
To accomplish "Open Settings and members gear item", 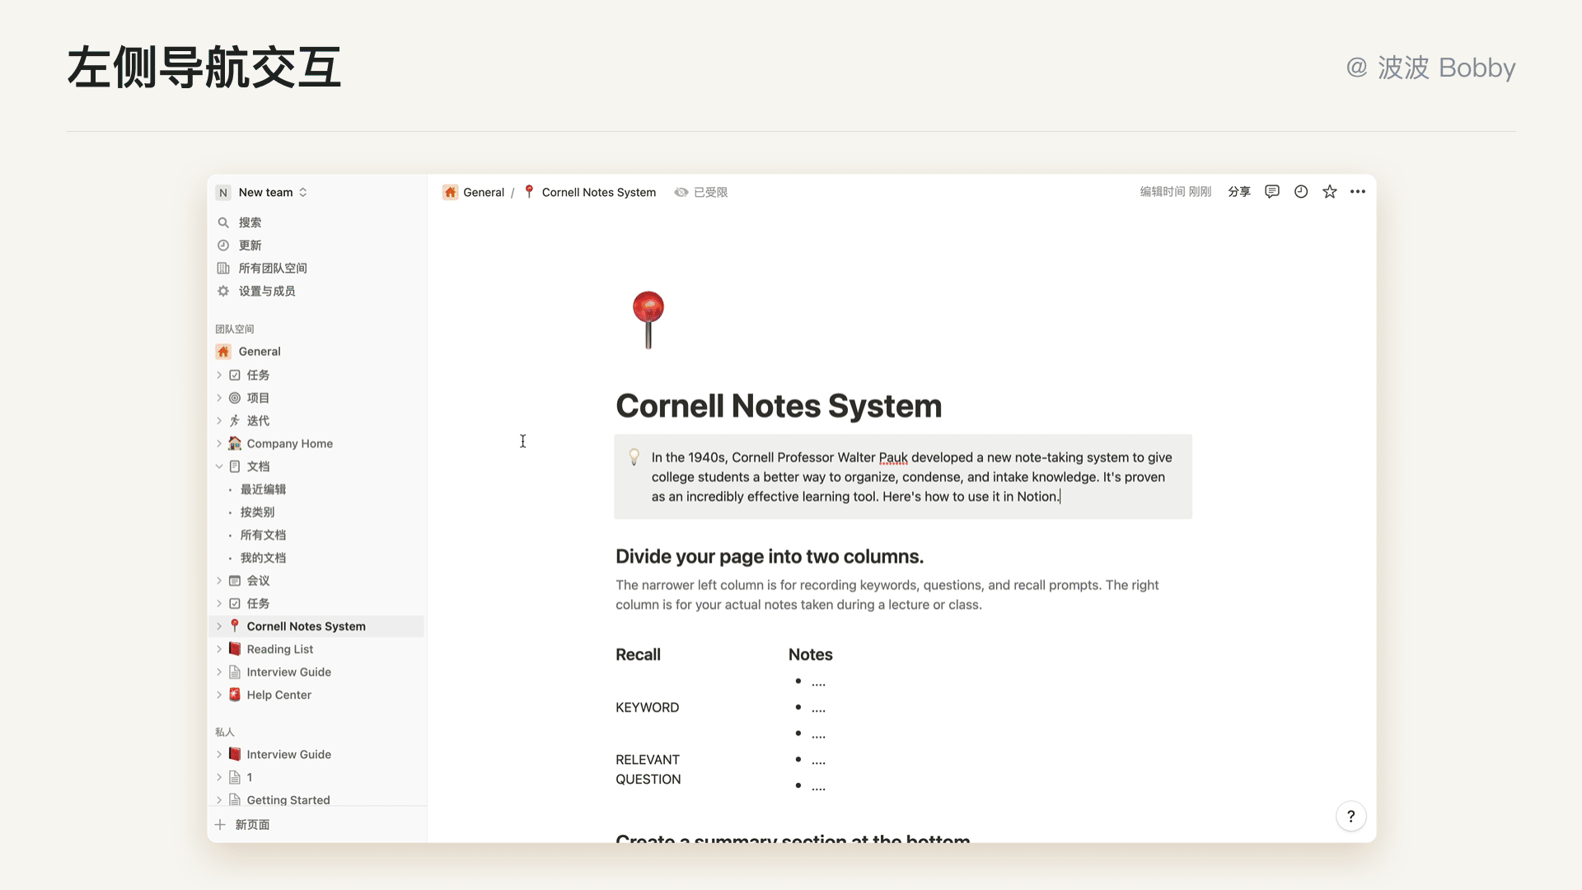I will pos(266,291).
